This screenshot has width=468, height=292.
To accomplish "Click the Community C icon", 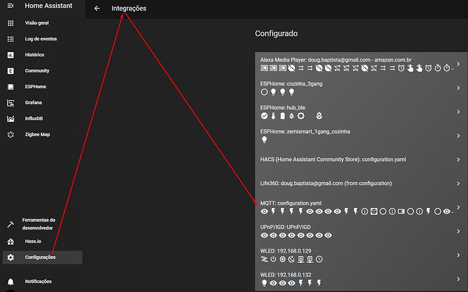I will [10, 70].
